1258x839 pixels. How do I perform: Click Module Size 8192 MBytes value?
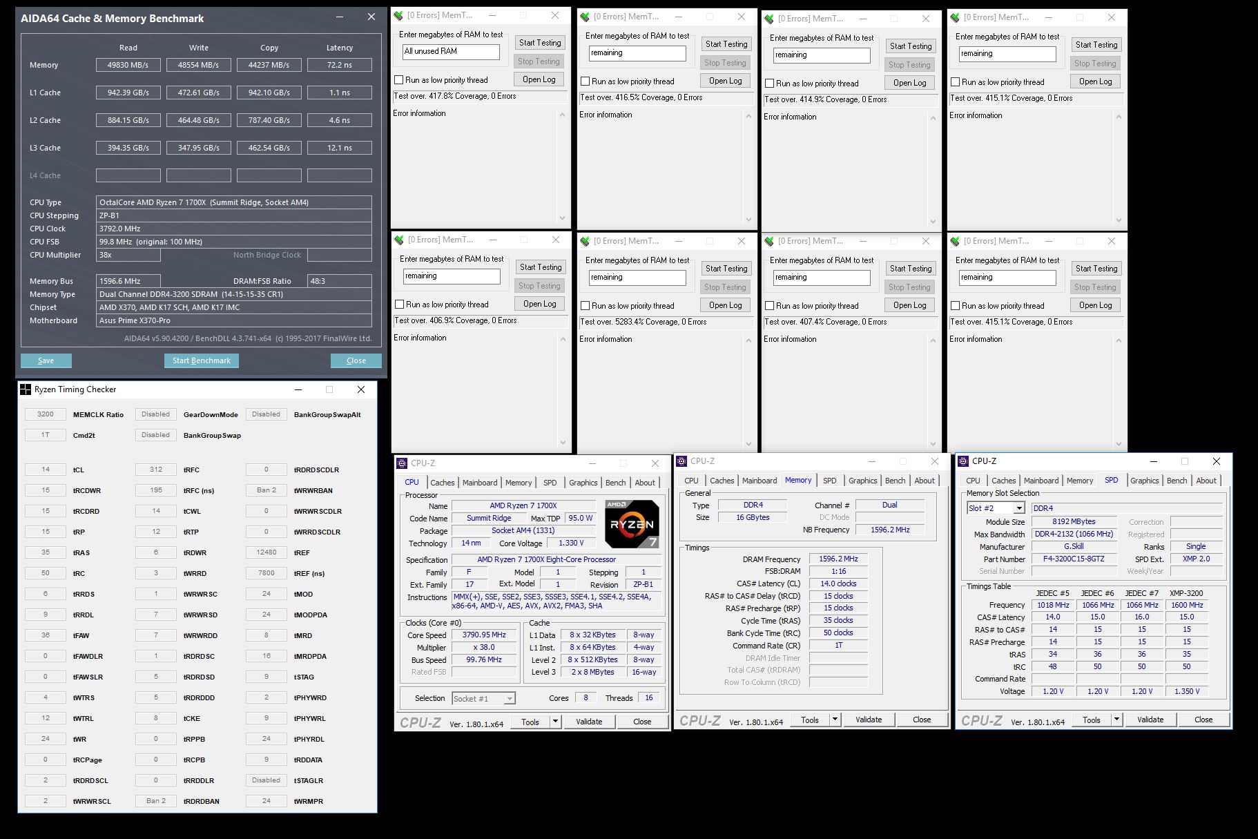click(x=1074, y=522)
